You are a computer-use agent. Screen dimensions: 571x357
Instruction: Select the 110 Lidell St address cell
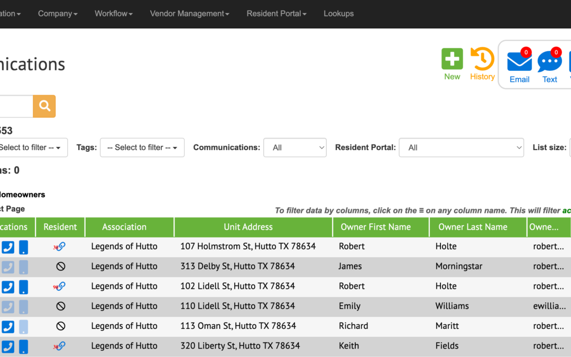237,306
